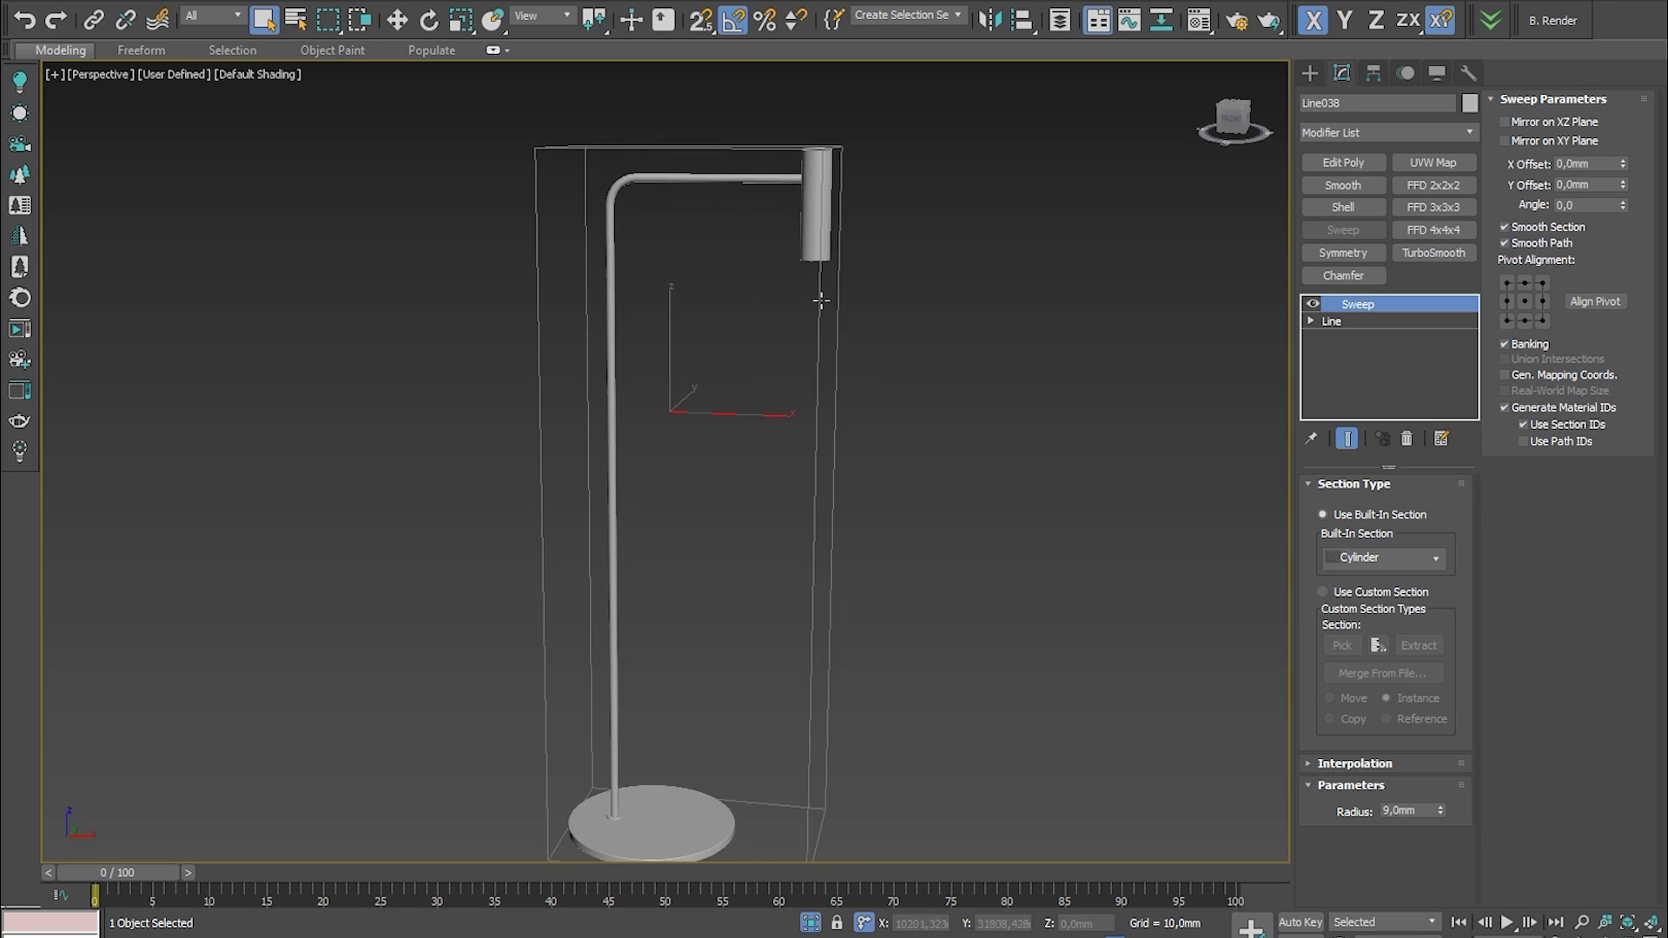
Task: Hide Sweep modifier with eye icon
Action: coord(1313,304)
